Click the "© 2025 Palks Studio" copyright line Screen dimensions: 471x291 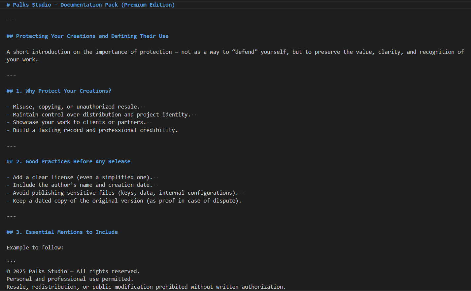point(73,272)
